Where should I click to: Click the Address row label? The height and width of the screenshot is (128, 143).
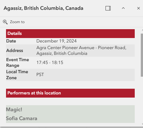pyautogui.click(x=15, y=50)
